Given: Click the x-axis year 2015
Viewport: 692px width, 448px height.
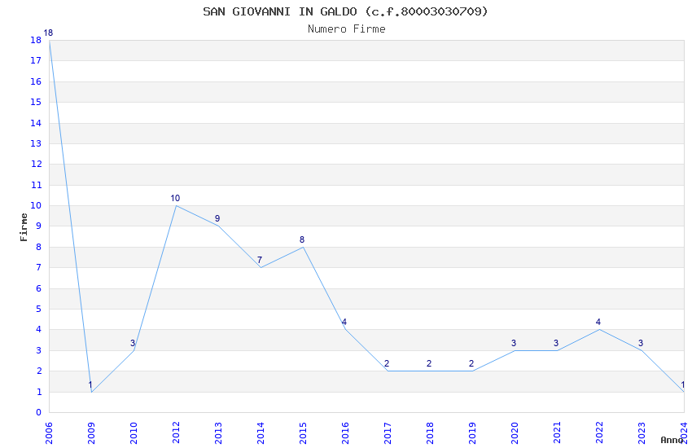Looking at the screenshot, I should (x=303, y=433).
